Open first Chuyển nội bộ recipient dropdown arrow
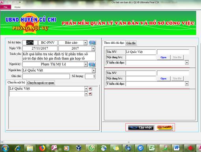Viewport: 201px width, 152px height. (86, 89)
